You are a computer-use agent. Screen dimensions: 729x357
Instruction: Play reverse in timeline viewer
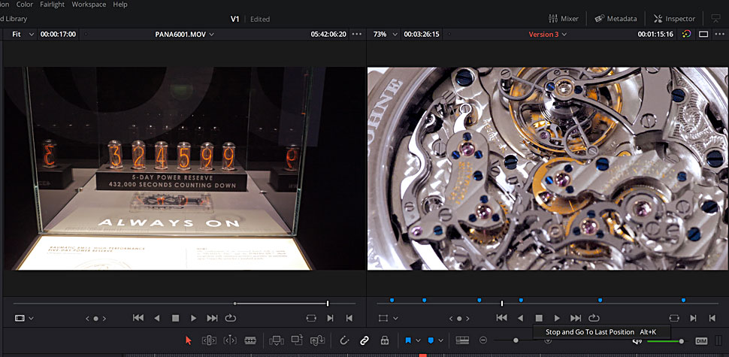point(520,319)
